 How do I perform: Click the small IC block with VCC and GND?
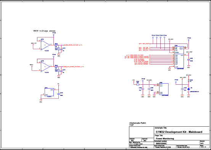click(x=49, y=92)
